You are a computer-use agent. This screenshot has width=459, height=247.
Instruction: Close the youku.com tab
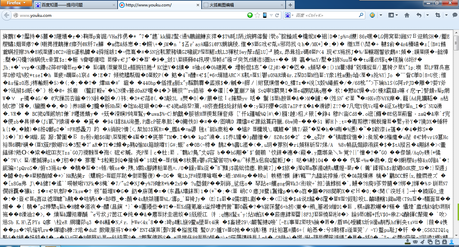coord(198,5)
